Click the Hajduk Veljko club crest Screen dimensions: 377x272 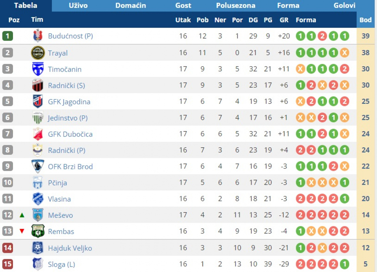38,248
